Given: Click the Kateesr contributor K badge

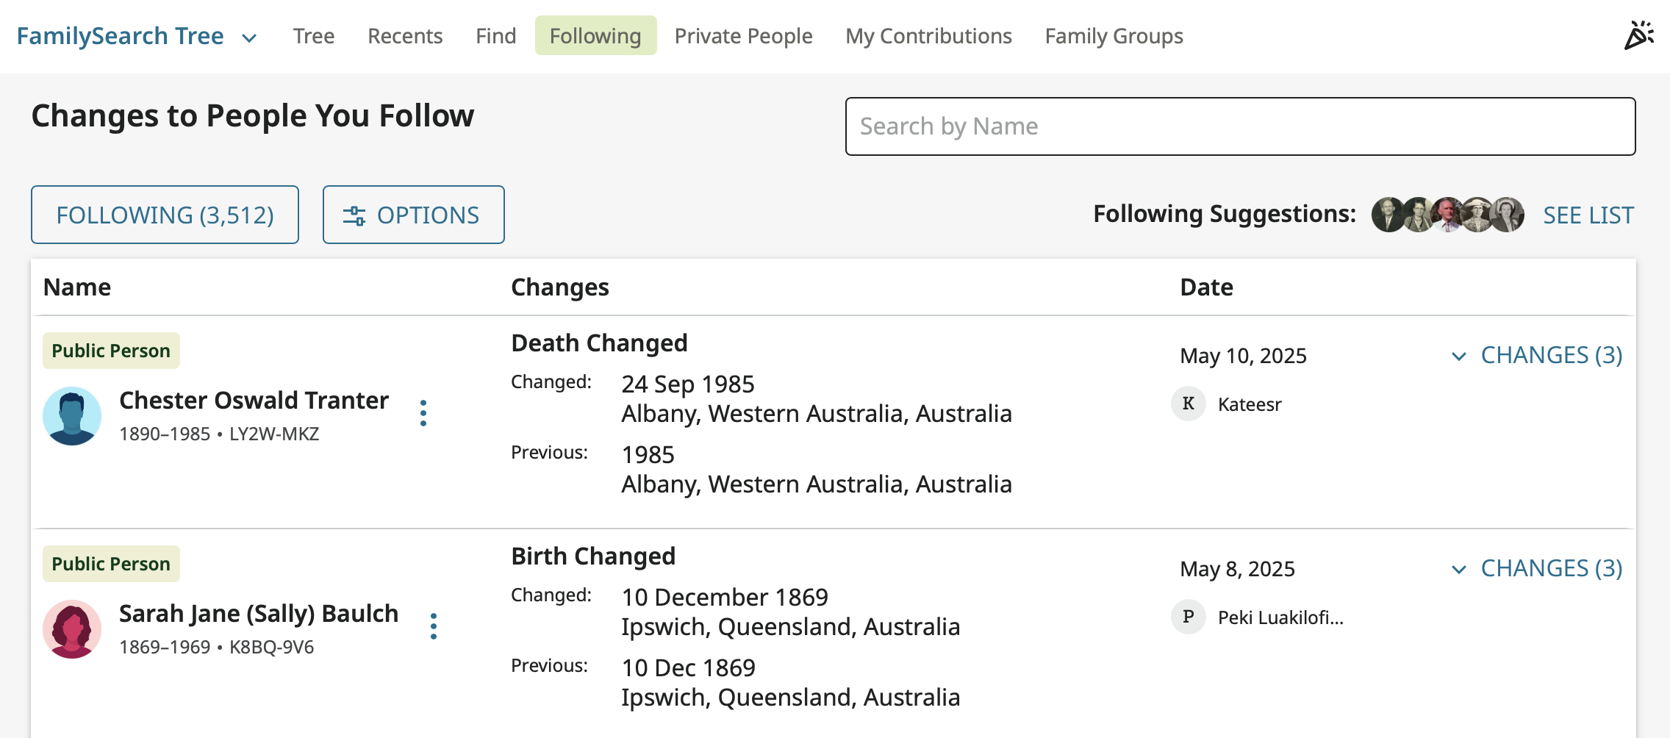Looking at the screenshot, I should point(1188,404).
